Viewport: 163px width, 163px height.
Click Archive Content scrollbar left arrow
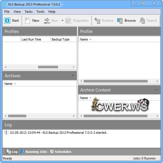(81, 116)
